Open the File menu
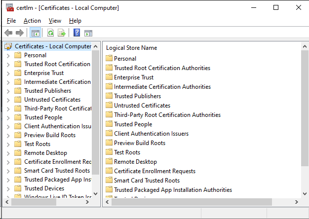Screen dimensions: 309x219 [11, 21]
